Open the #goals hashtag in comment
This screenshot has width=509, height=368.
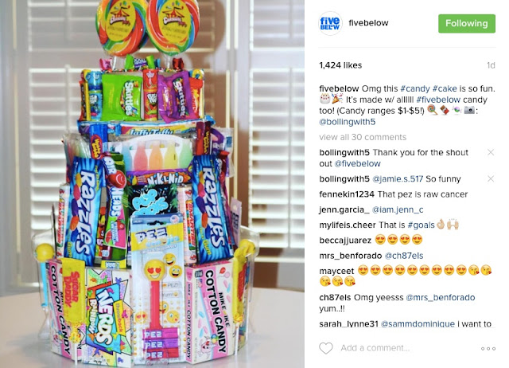421,225
